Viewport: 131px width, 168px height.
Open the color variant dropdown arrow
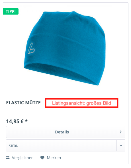click(121, 145)
